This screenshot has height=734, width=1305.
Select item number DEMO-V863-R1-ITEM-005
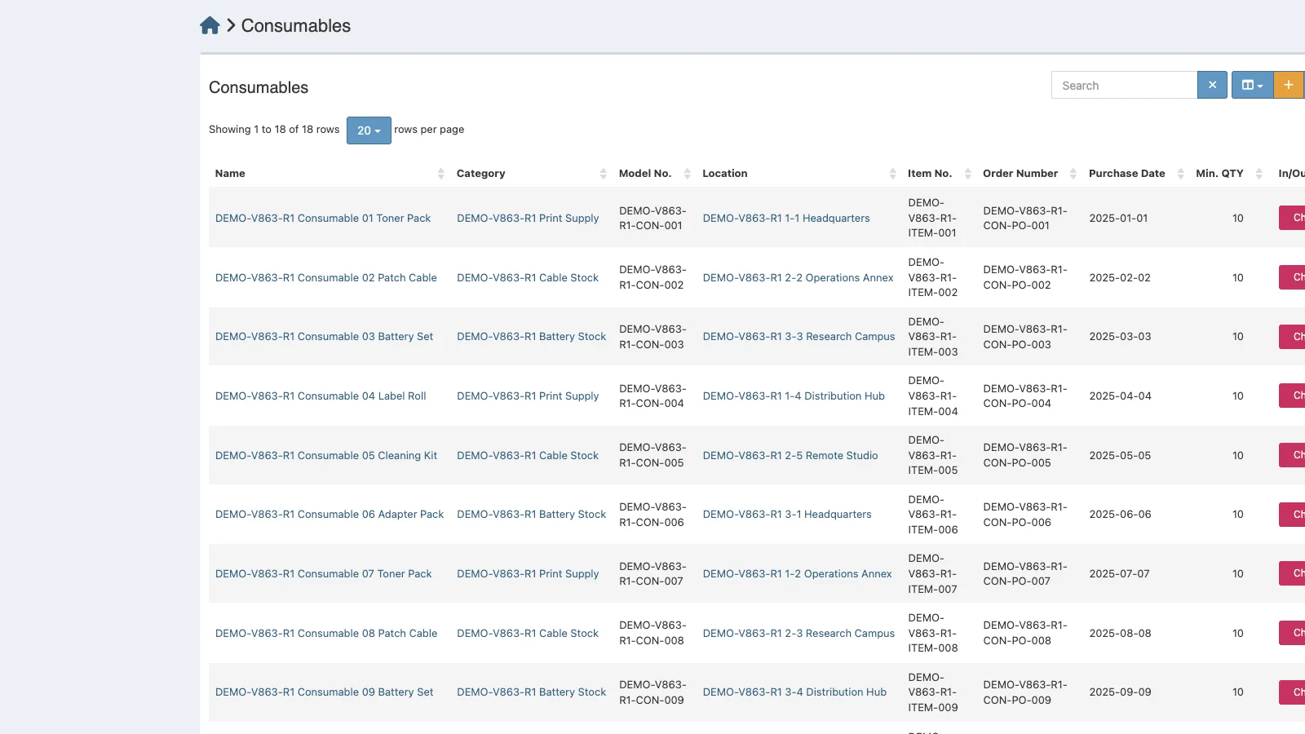click(933, 455)
